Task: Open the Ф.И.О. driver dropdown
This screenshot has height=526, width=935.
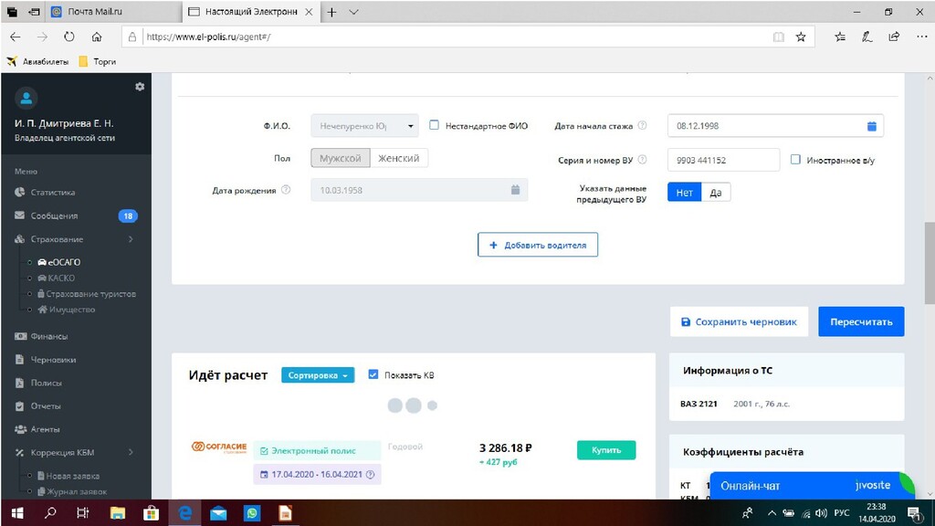Action: 364,126
